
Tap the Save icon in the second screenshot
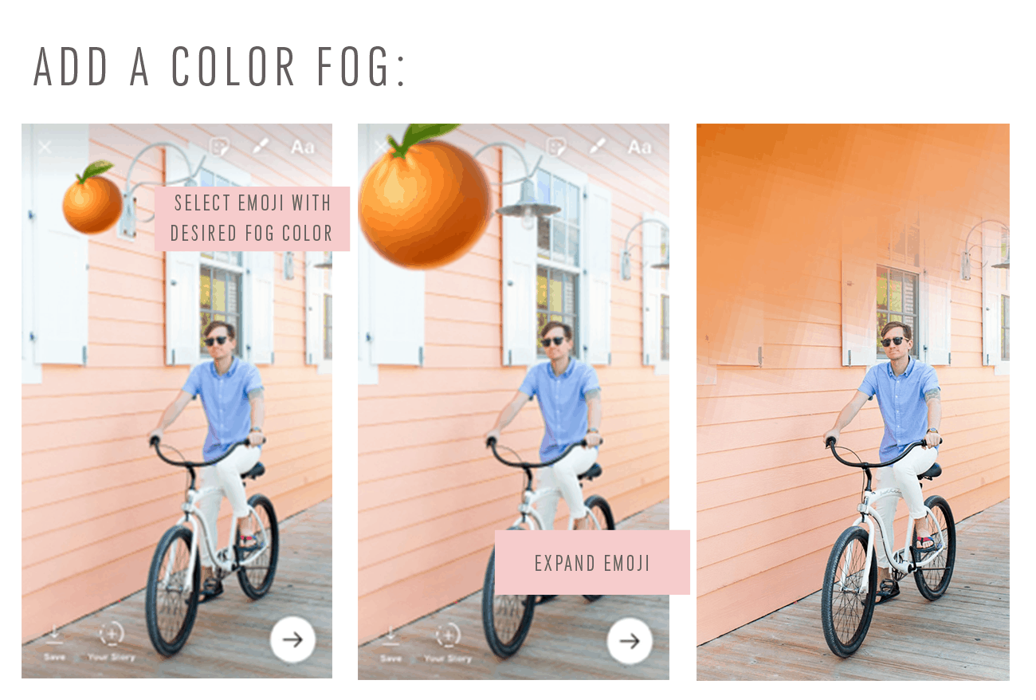coord(390,641)
